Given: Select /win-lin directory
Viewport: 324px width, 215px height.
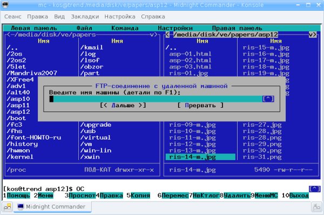Looking at the screenshot, I should click(96, 150).
